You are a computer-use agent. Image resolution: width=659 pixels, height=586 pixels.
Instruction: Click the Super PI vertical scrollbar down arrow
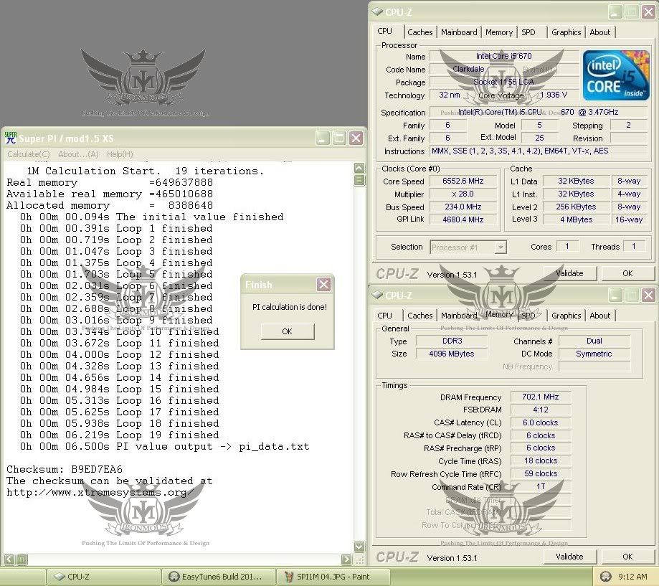pyautogui.click(x=359, y=547)
